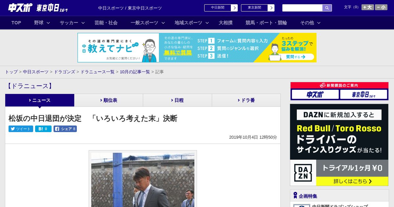Open 地域スポーツ navigation menu

(188, 23)
